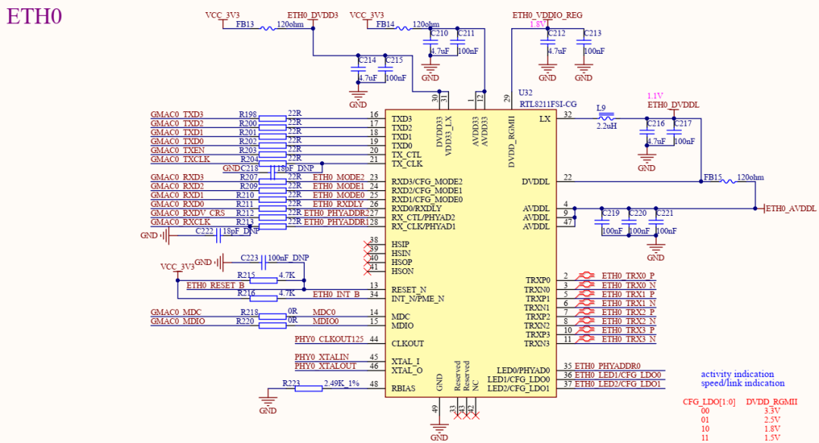Select the ETH0_VDDIO_REG power label
The height and width of the screenshot is (443, 819).
click(x=548, y=15)
